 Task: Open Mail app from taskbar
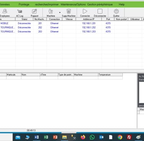pos(18,137)
